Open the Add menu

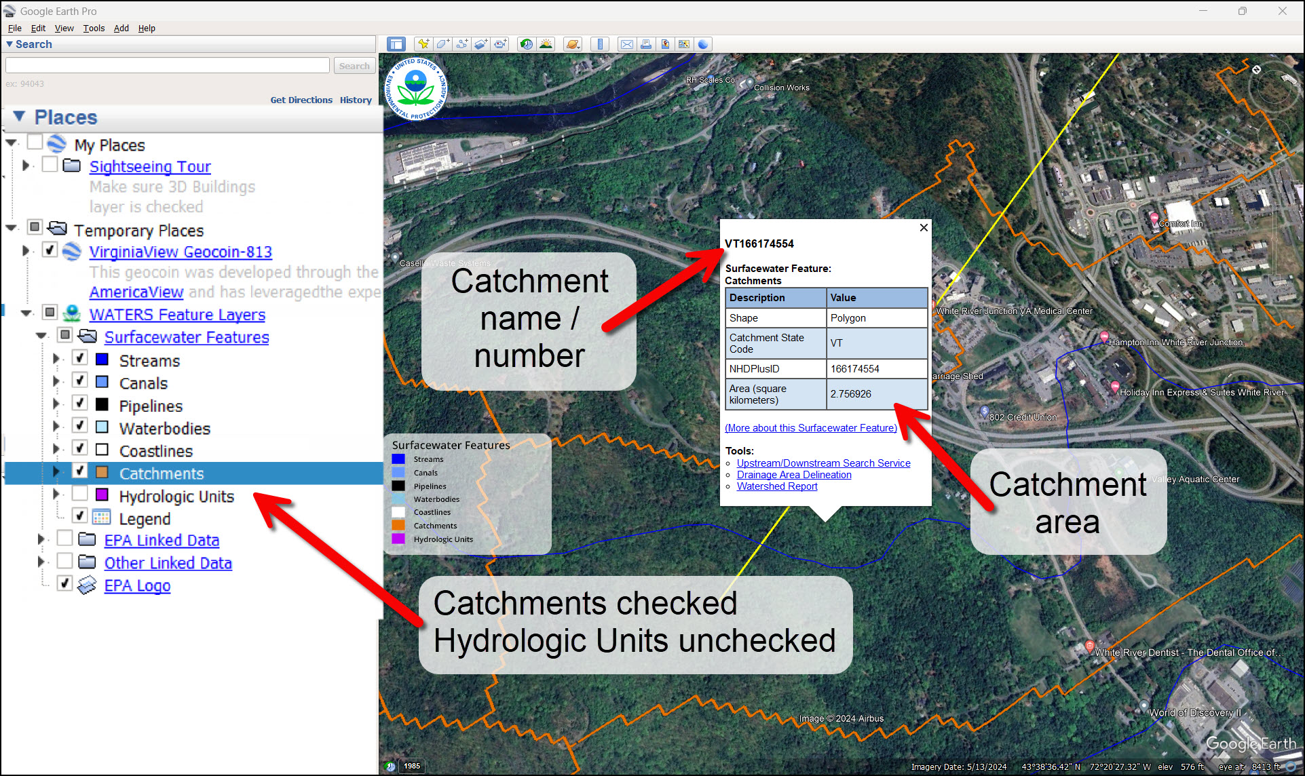pos(121,28)
